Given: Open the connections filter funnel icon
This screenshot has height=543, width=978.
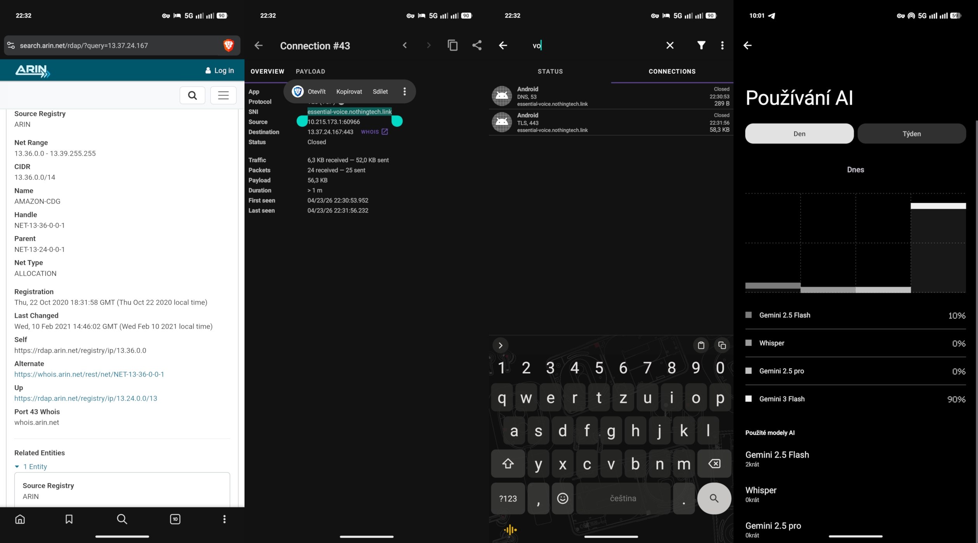Looking at the screenshot, I should [701, 45].
